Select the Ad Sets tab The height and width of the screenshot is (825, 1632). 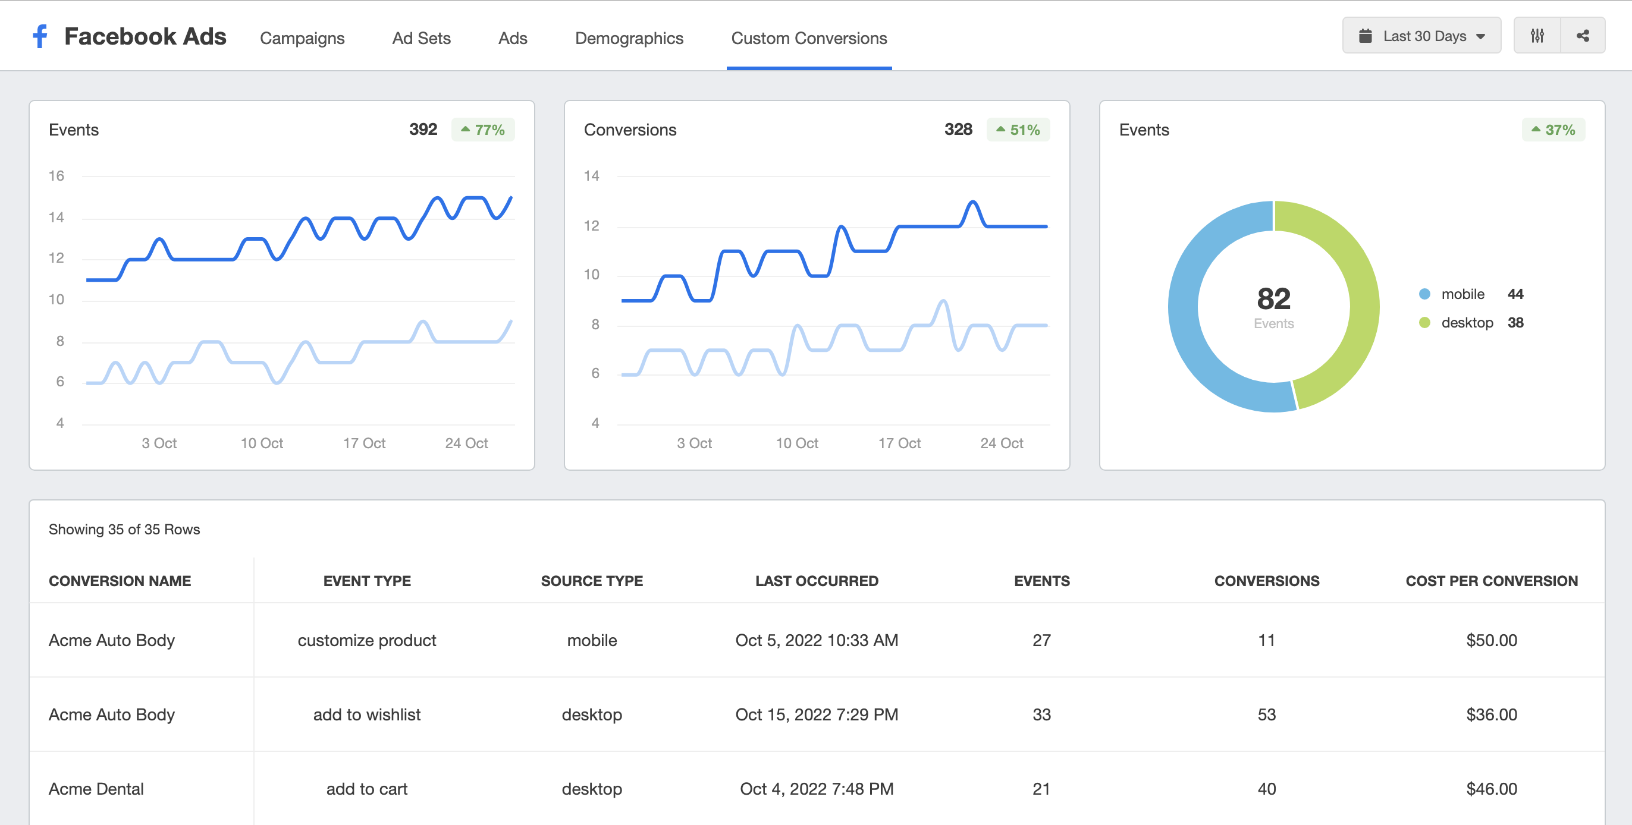click(420, 38)
